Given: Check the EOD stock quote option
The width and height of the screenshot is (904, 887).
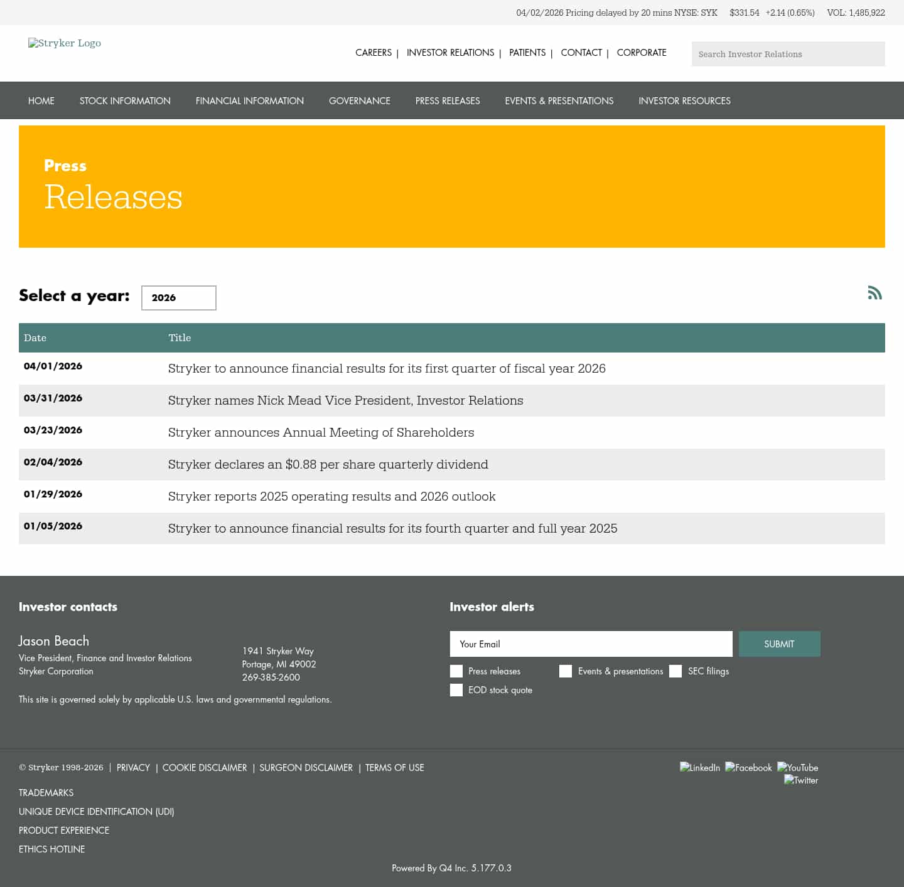Looking at the screenshot, I should coord(456,690).
